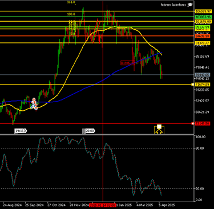
Task: Click the febrero latimforex template text
Action: click(173, 5)
